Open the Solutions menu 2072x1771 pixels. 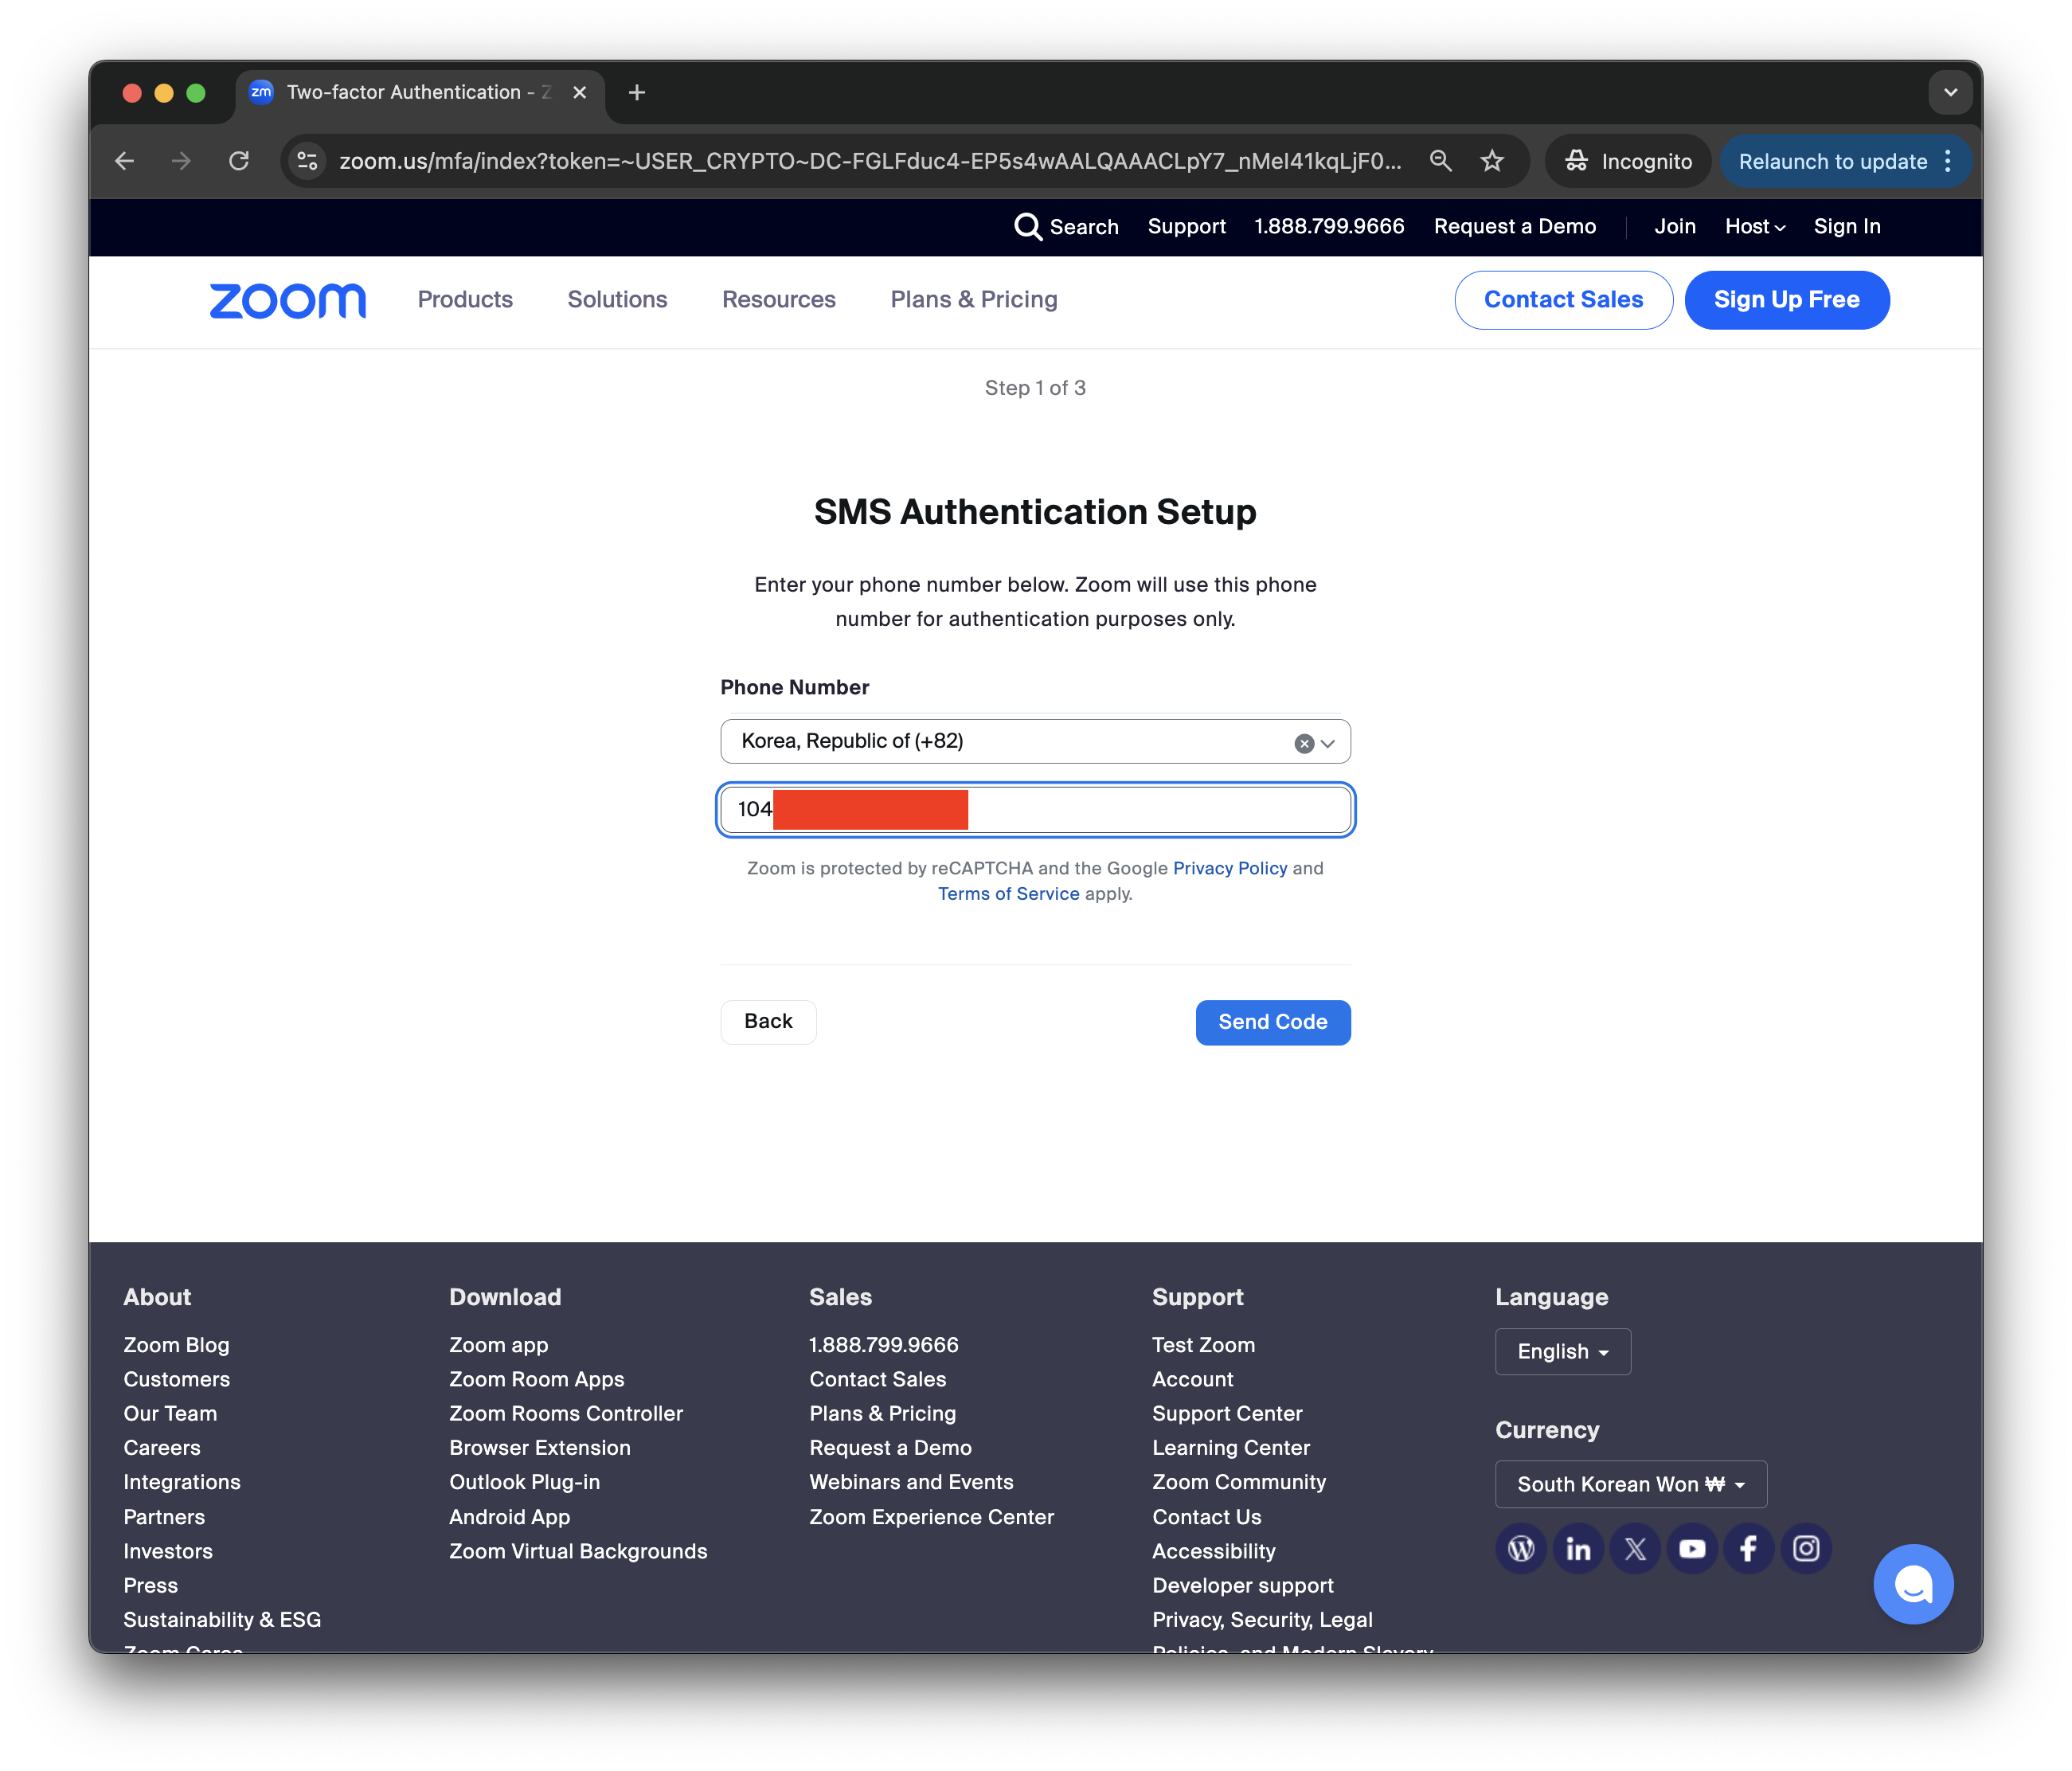pyautogui.click(x=617, y=299)
